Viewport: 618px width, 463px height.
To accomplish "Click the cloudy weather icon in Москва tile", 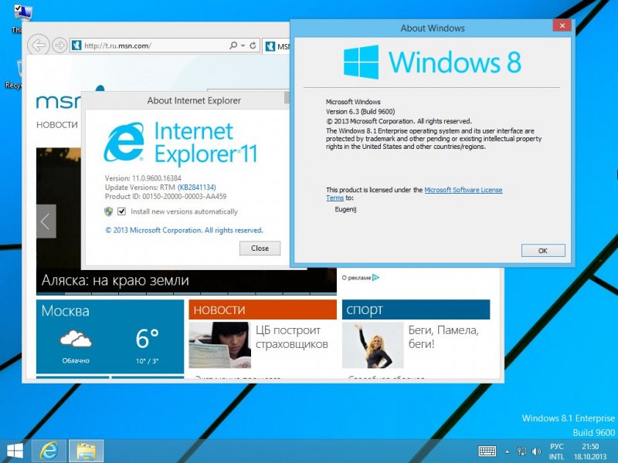I will (76, 339).
